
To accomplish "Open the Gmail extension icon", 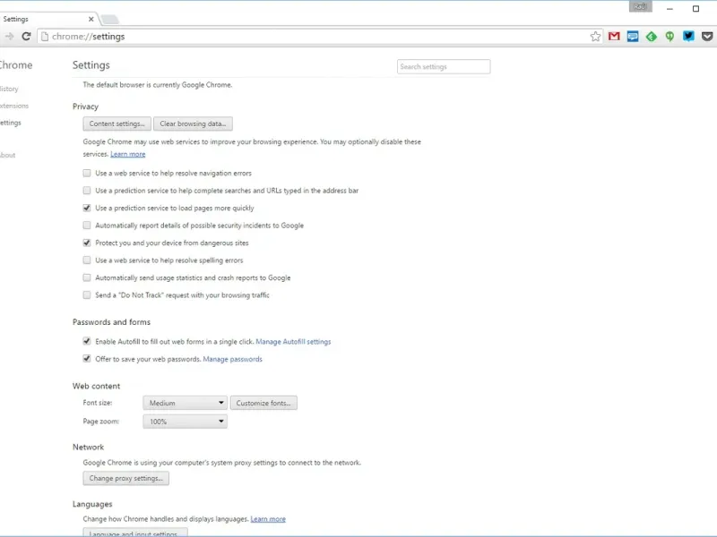I will pyautogui.click(x=614, y=37).
